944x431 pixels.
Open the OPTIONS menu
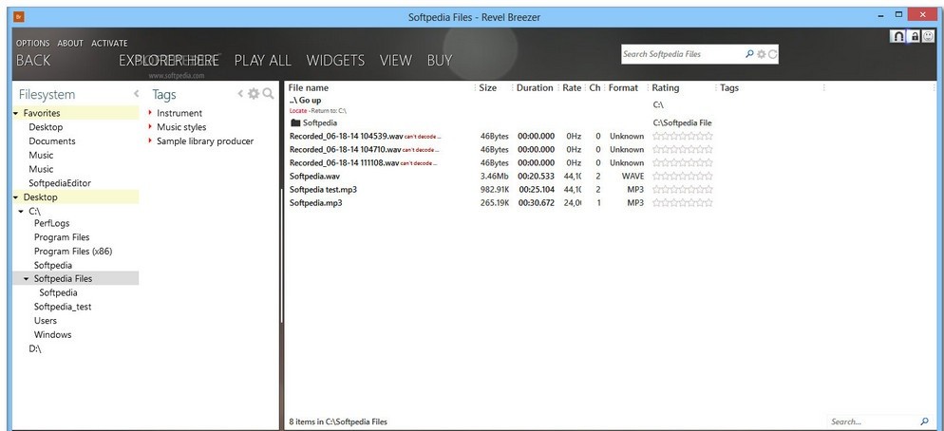click(32, 43)
